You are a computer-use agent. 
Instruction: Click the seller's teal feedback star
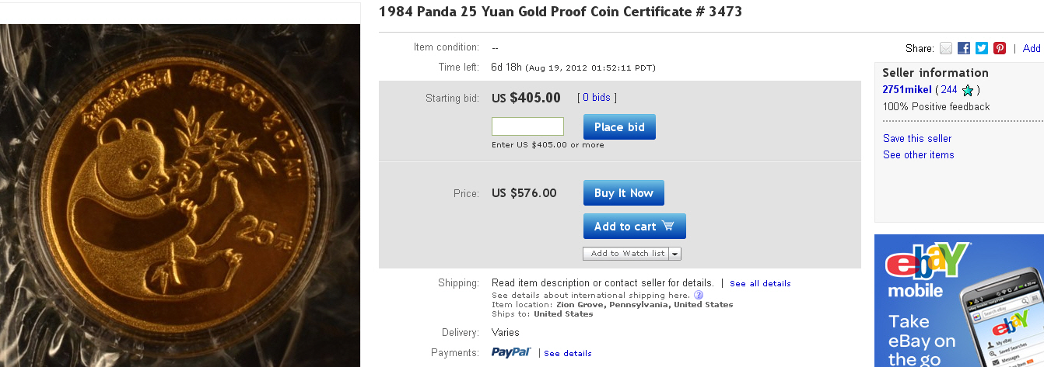click(968, 91)
